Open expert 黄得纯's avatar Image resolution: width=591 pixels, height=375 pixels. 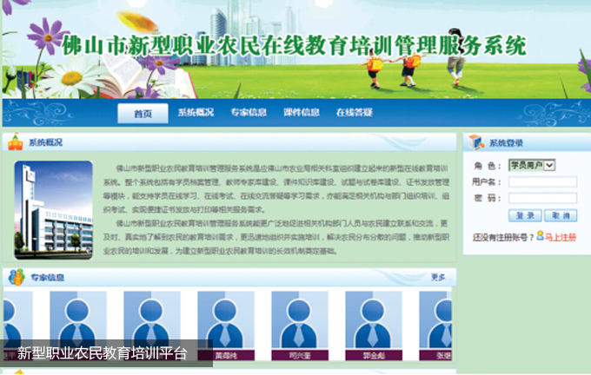(226, 321)
